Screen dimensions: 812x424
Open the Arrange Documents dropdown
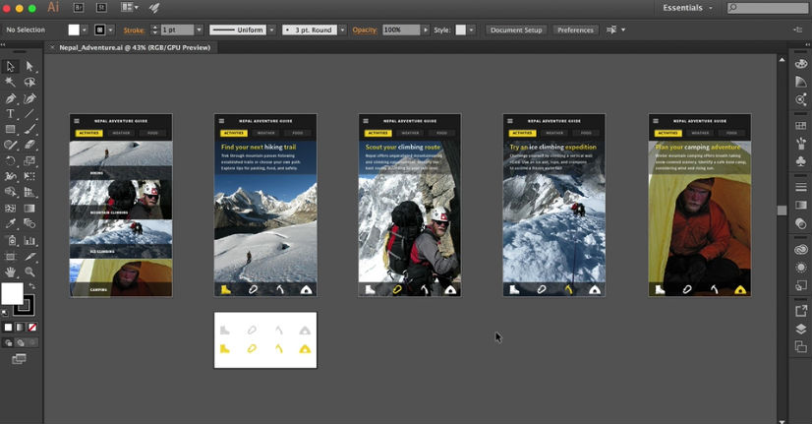click(x=130, y=7)
